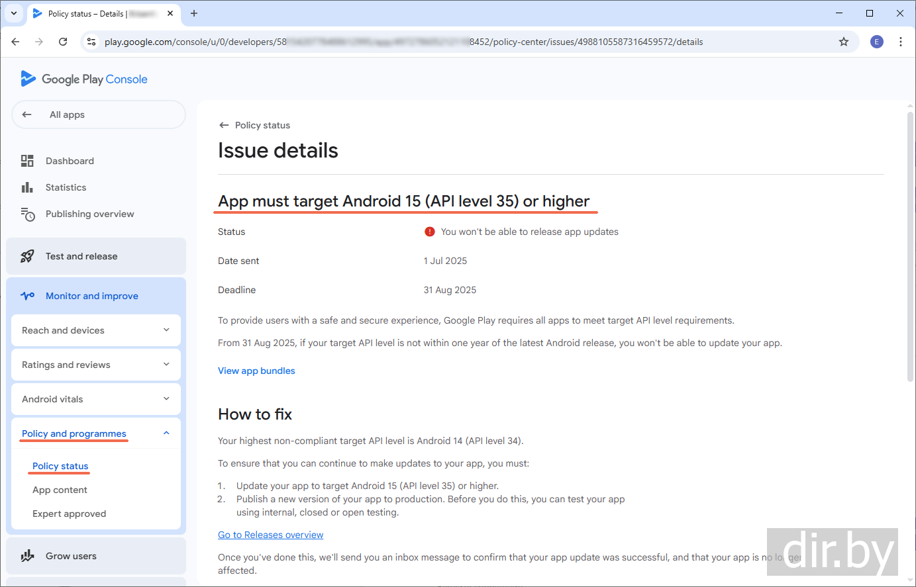Open the Chrome profile avatar

point(876,42)
